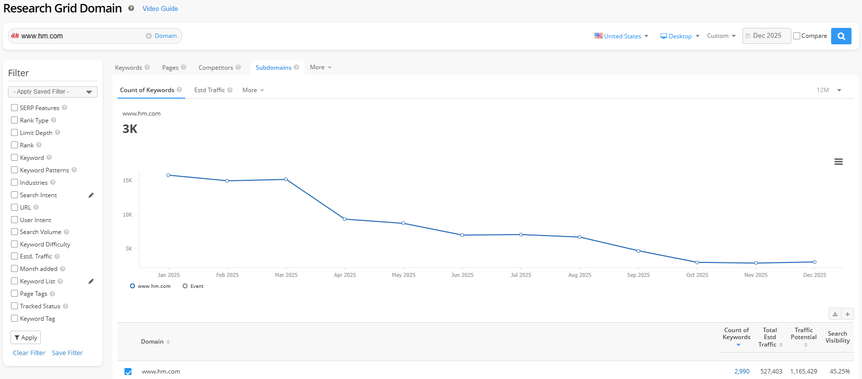This screenshot has width=862, height=379.
Task: Click the download table icon
Action: pyautogui.click(x=835, y=314)
